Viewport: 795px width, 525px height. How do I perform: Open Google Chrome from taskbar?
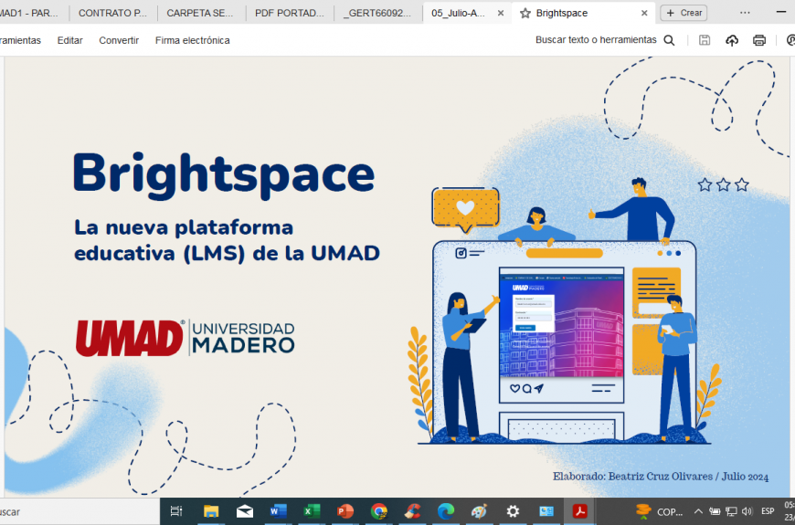[x=379, y=511]
